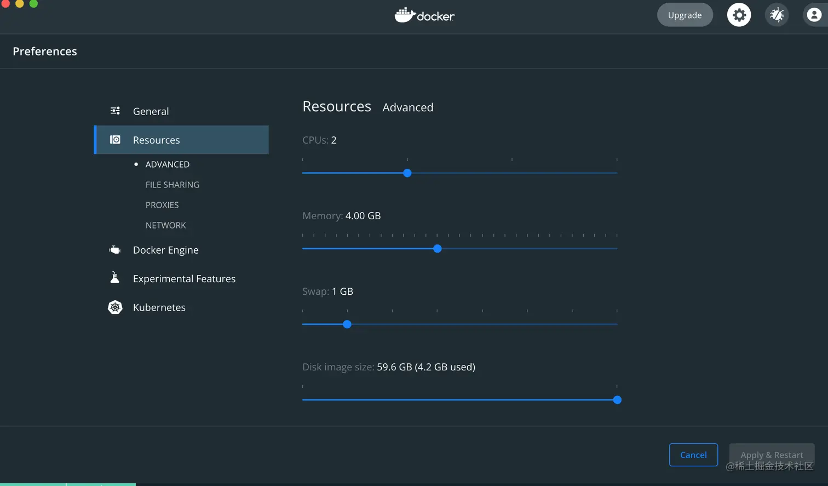The width and height of the screenshot is (828, 486).
Task: Click the 'Memory: 4.00 GB' label
Action: [342, 216]
